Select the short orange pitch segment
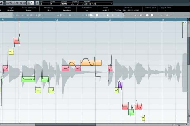This screenshot has height=126, width=190. [x=72, y=63]
